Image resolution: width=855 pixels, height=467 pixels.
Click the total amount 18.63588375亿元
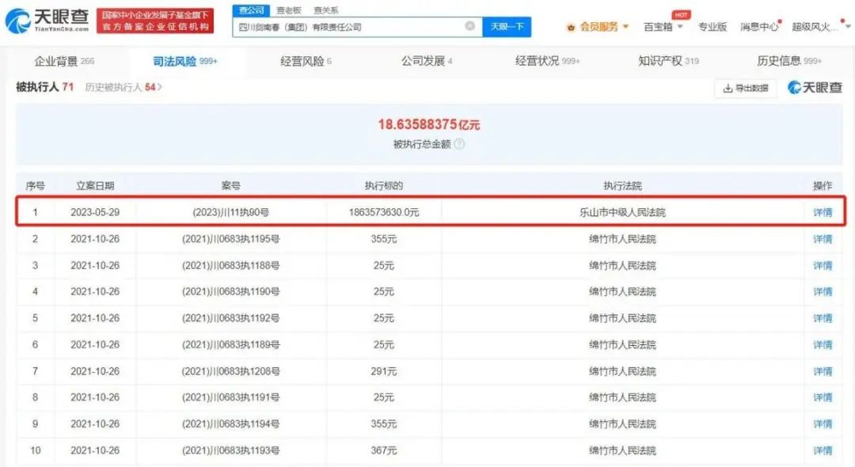[429, 124]
